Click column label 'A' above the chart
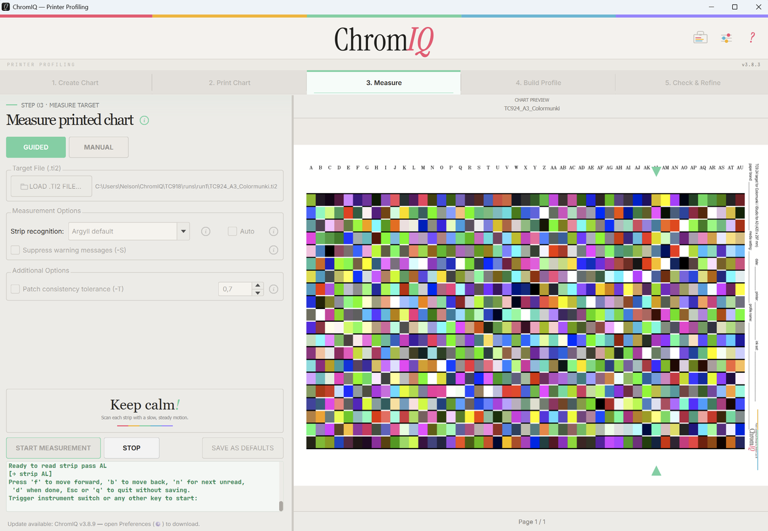Screen dimensions: 768x531 (x=311, y=168)
